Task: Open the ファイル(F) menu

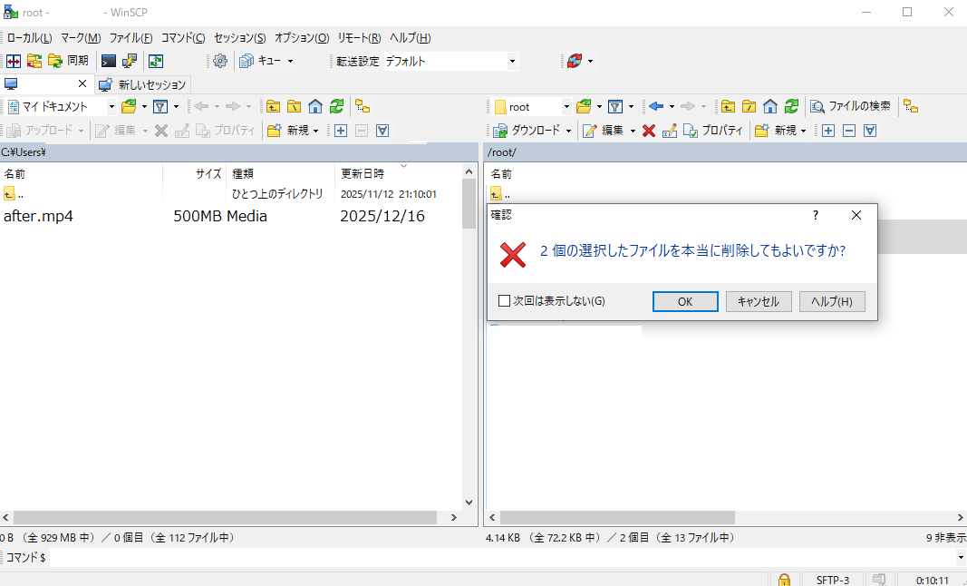Action: point(131,38)
